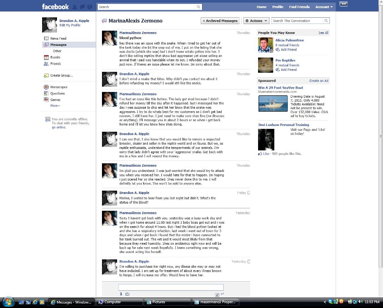Open Win A 29 Foot SeaVee Boat ad

[x=281, y=88]
